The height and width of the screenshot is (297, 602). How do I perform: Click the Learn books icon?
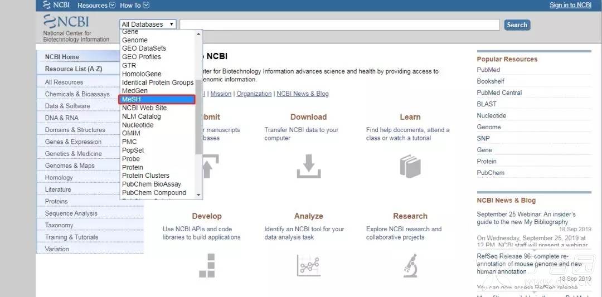(410, 166)
